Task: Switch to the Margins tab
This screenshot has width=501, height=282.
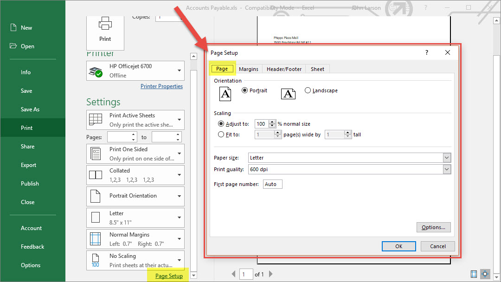Action: click(x=249, y=69)
